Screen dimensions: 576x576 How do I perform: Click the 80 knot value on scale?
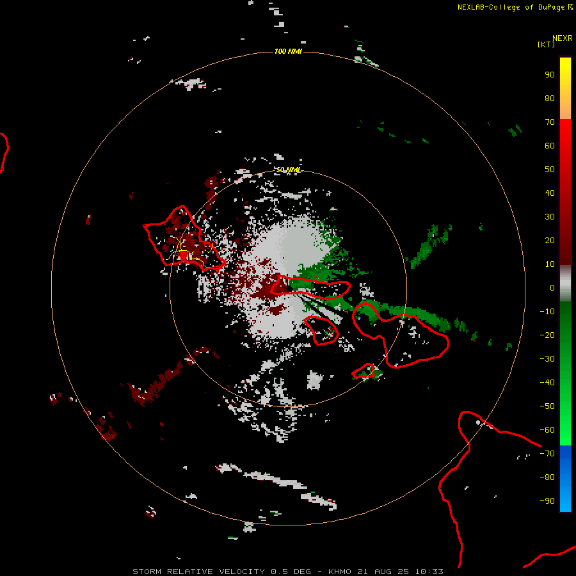[550, 98]
